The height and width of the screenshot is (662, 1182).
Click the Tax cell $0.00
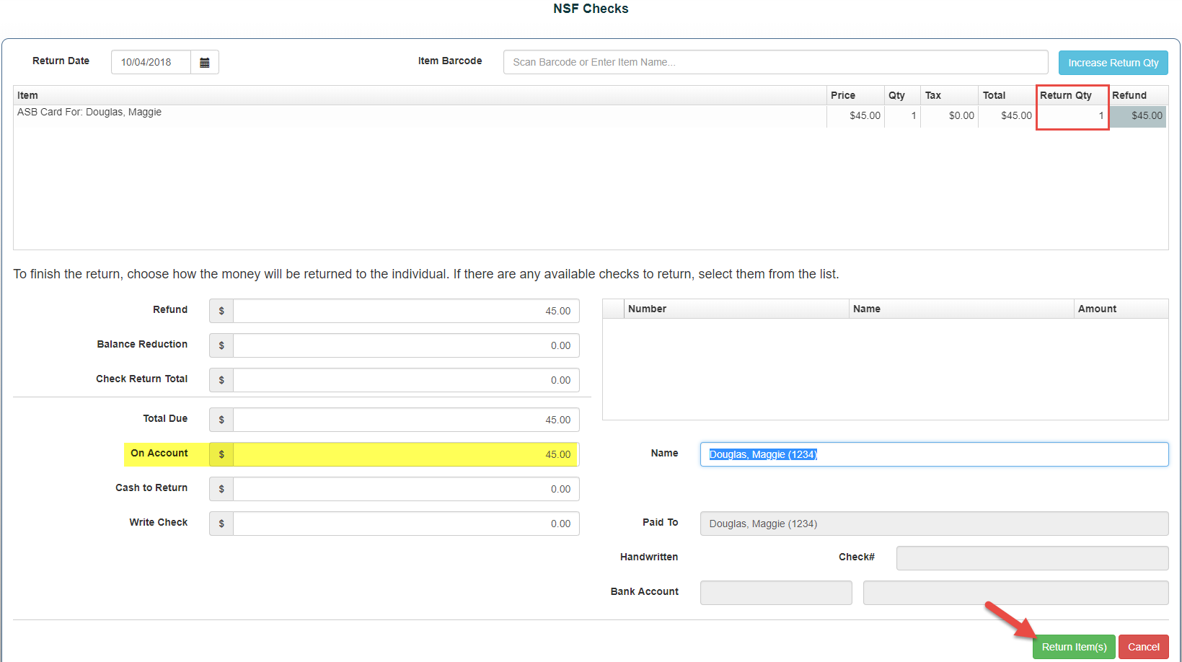pyautogui.click(x=949, y=116)
